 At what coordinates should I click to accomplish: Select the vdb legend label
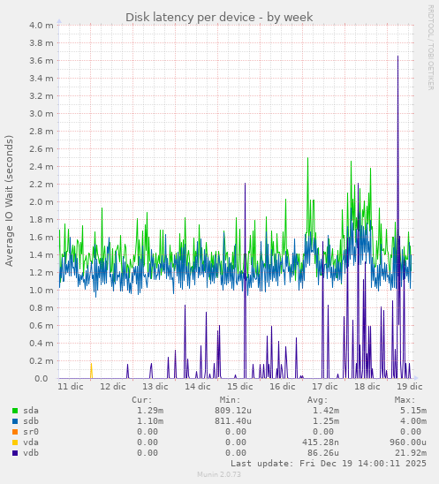click(x=31, y=453)
